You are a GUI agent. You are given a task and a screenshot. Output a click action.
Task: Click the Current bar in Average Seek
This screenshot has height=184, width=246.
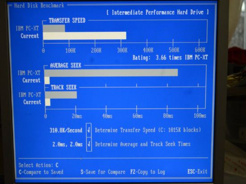[x=47, y=80]
